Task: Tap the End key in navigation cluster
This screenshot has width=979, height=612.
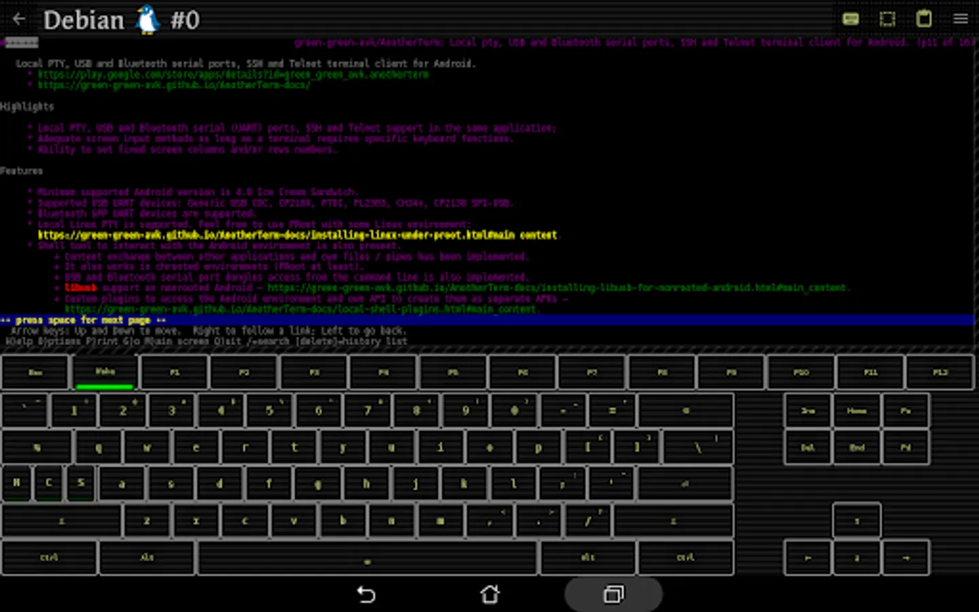Action: (857, 447)
